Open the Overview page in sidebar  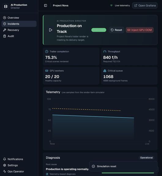pyautogui.click(x=19, y=18)
